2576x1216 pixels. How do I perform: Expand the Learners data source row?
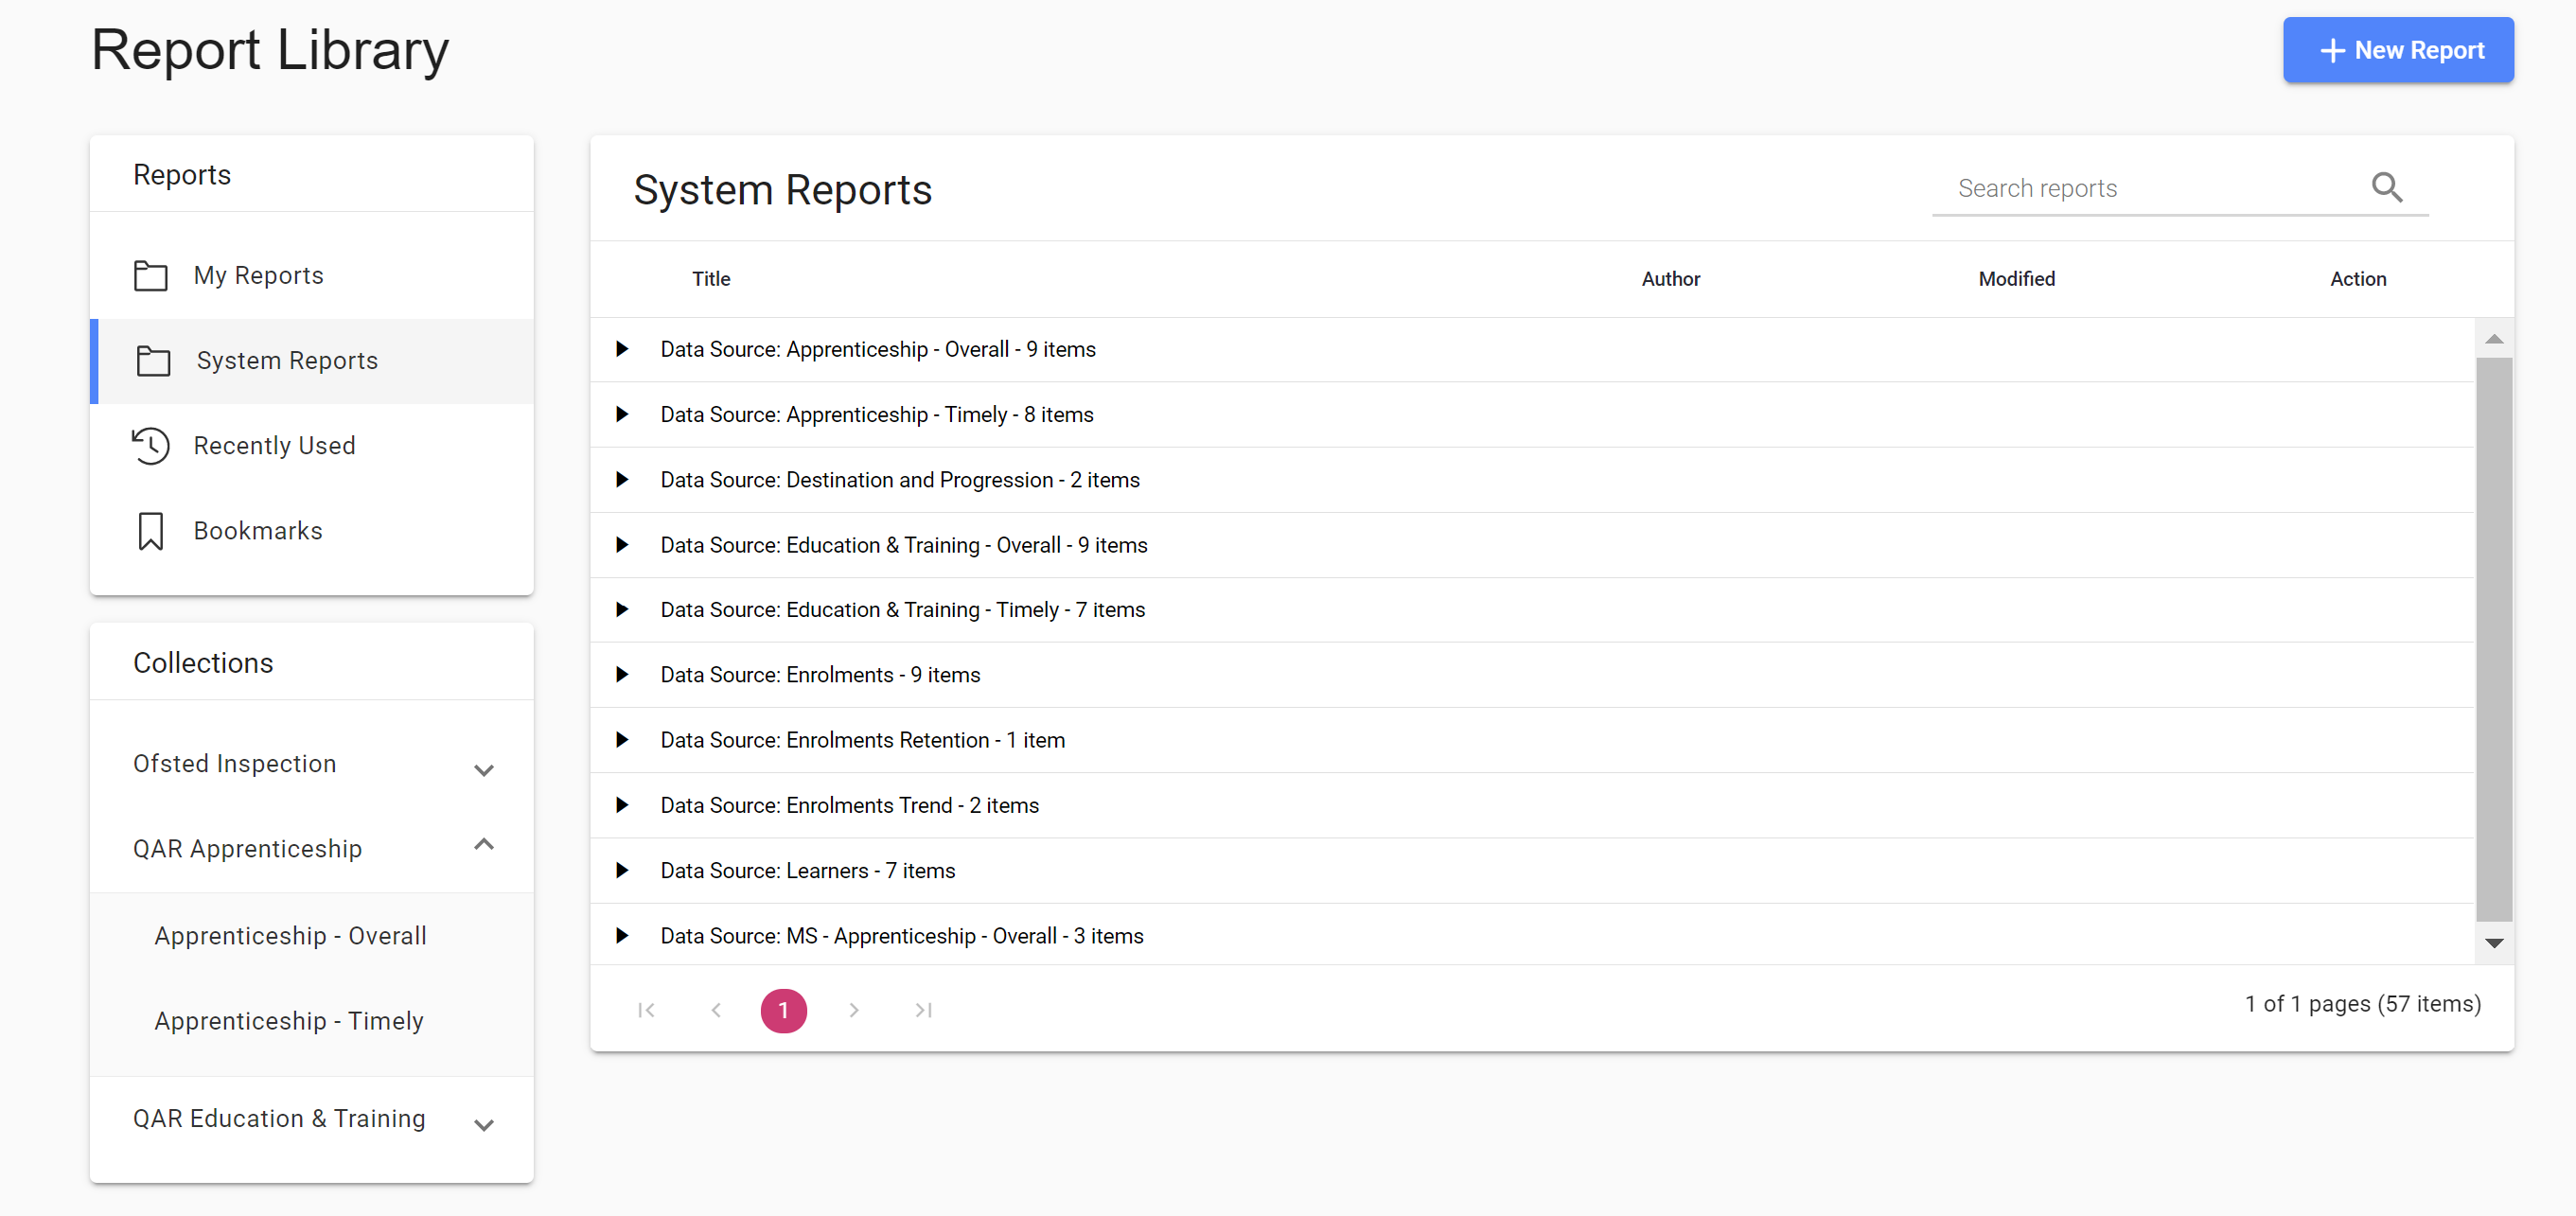click(x=622, y=870)
